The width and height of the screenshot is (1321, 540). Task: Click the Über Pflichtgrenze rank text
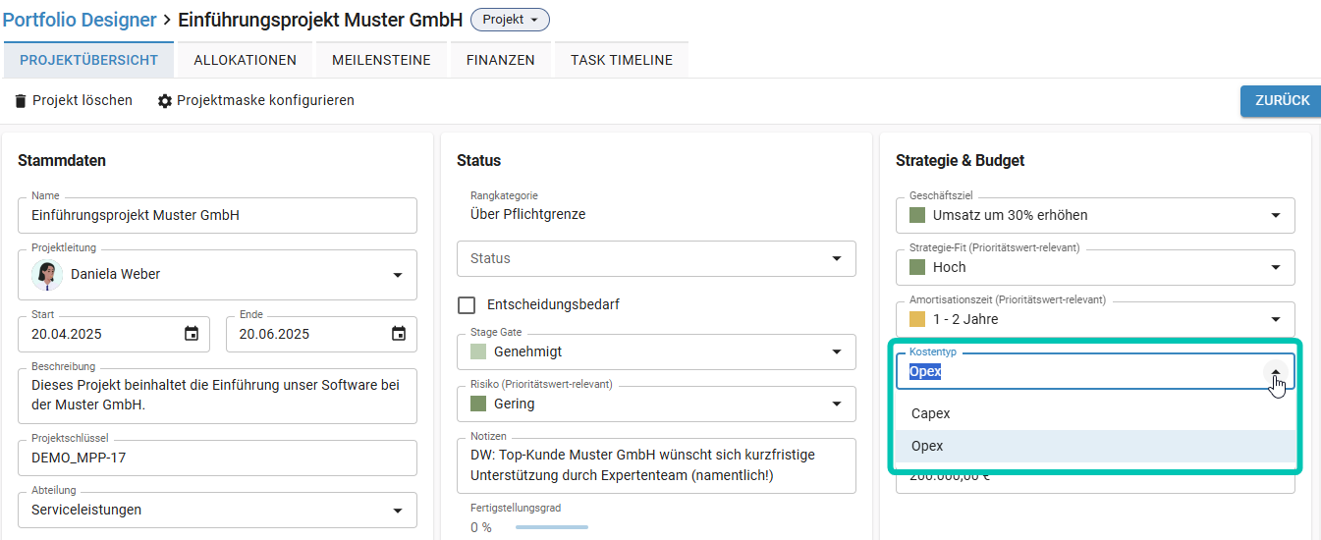point(527,214)
